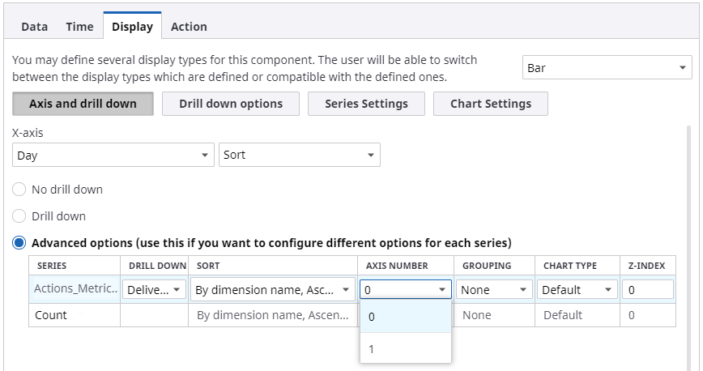Click the Axis and drill down button
This screenshot has width=703, height=371.
83,104
